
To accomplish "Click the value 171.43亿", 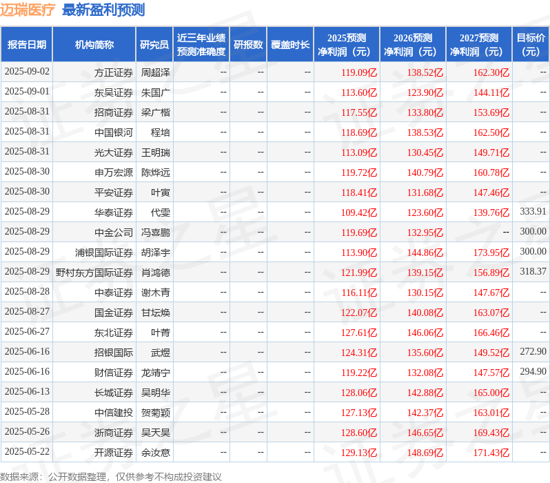I will [491, 453].
